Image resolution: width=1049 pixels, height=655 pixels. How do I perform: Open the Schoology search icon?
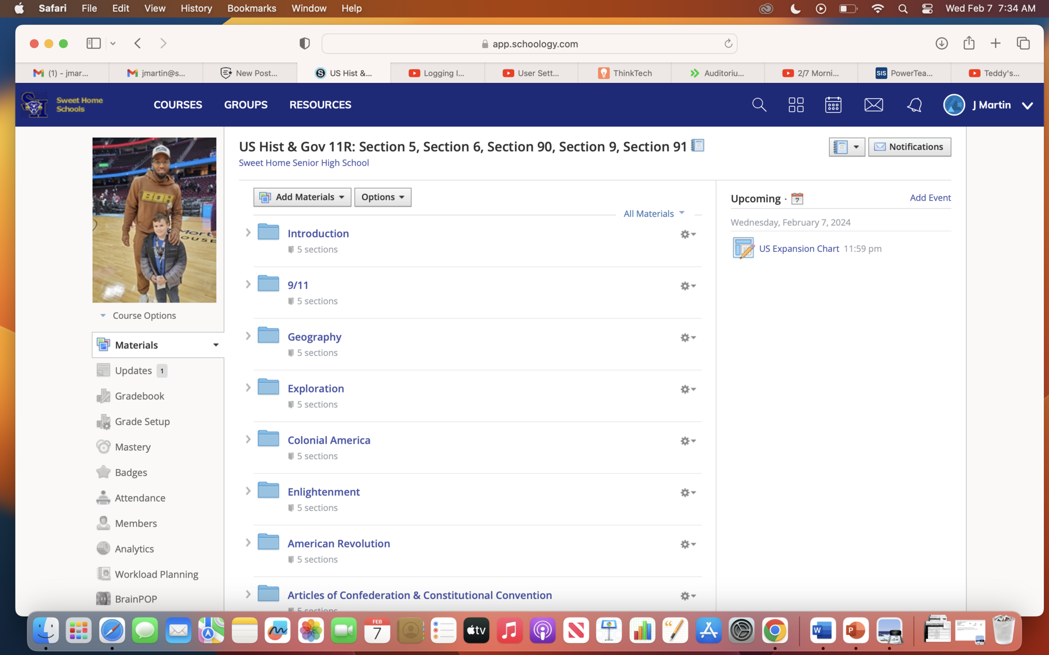point(759,105)
